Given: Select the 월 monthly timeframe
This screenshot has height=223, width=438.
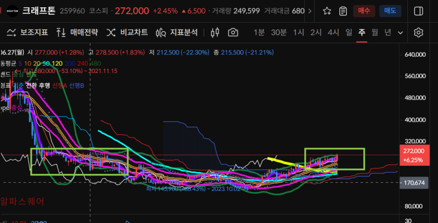Looking at the screenshot, I should point(375,32).
